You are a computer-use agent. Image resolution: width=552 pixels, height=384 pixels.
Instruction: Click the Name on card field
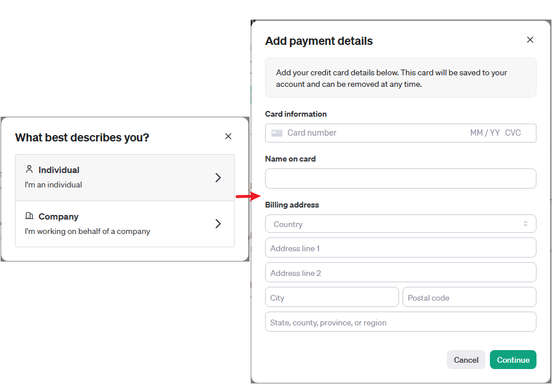[x=401, y=178]
